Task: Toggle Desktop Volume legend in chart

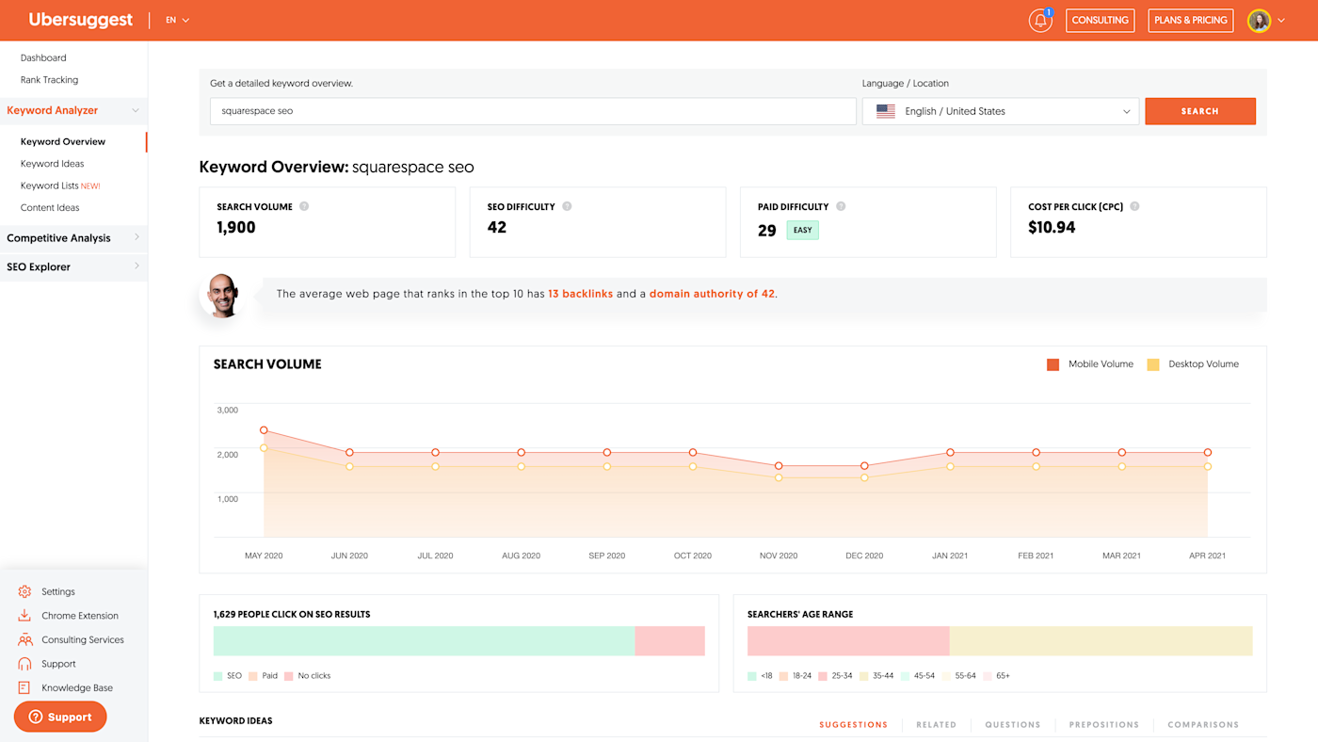Action: click(x=1193, y=364)
